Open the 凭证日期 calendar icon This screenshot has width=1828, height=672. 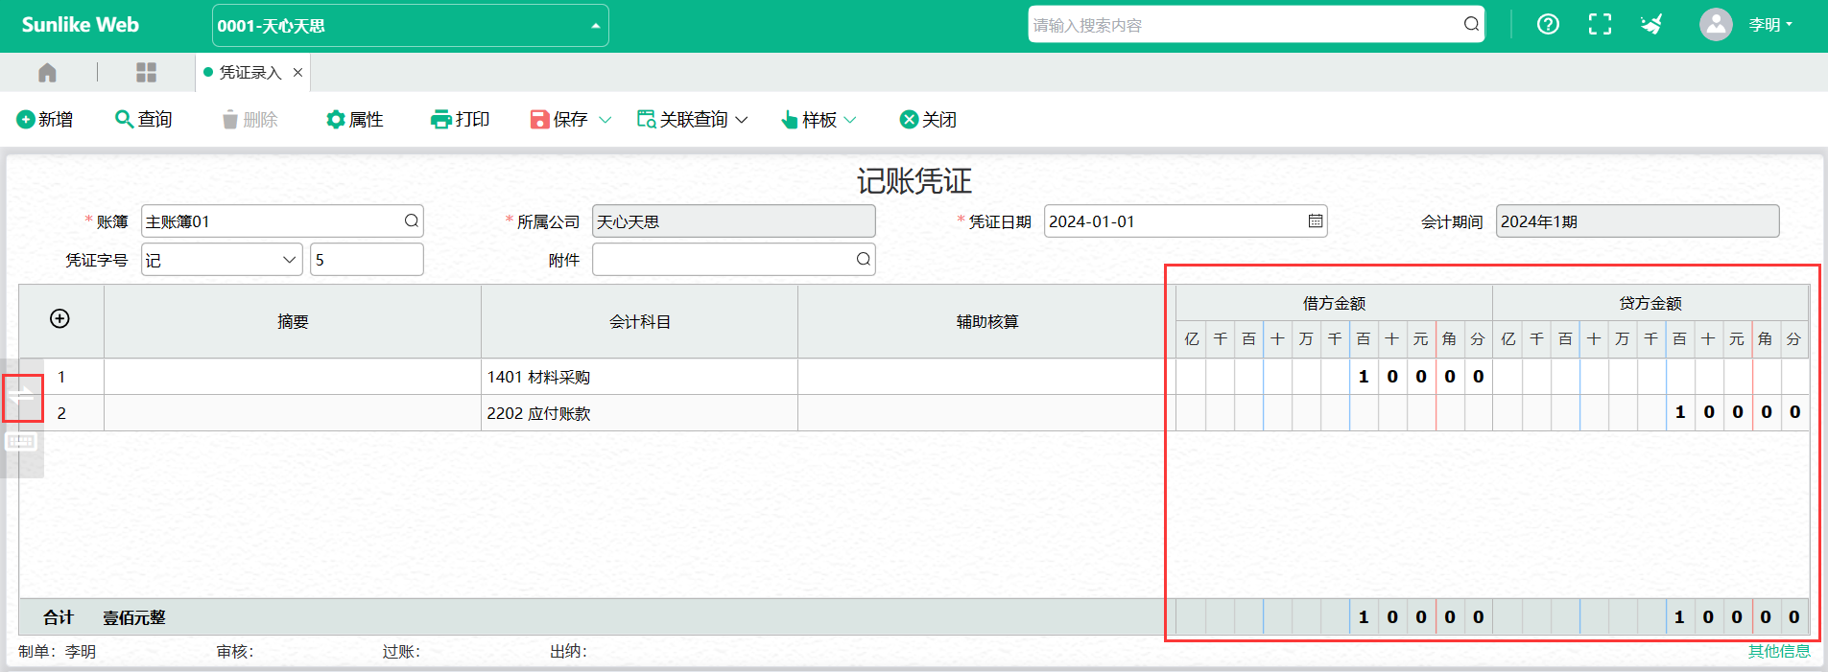click(1316, 221)
